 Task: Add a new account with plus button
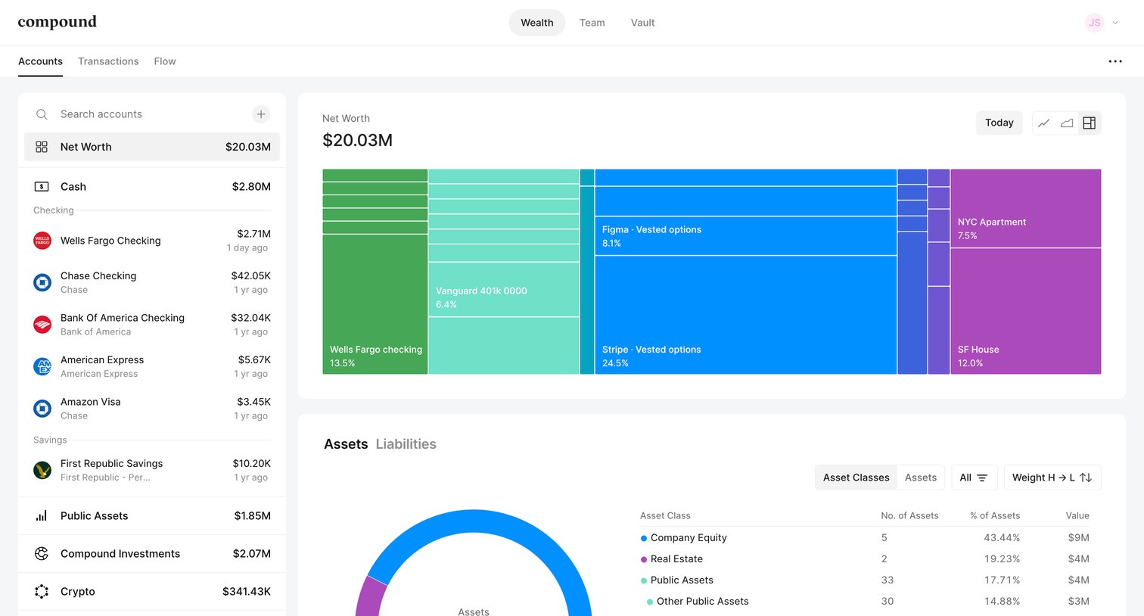(261, 114)
